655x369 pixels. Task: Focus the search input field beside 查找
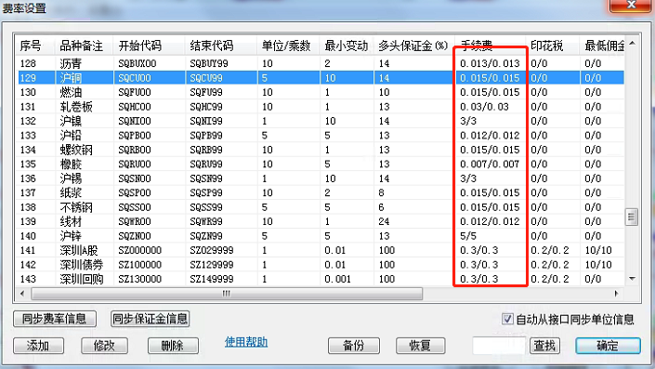pos(499,346)
